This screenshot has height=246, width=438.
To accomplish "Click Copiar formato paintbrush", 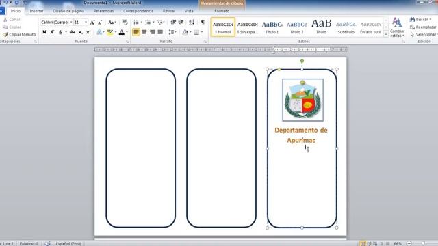I will 19,35.
